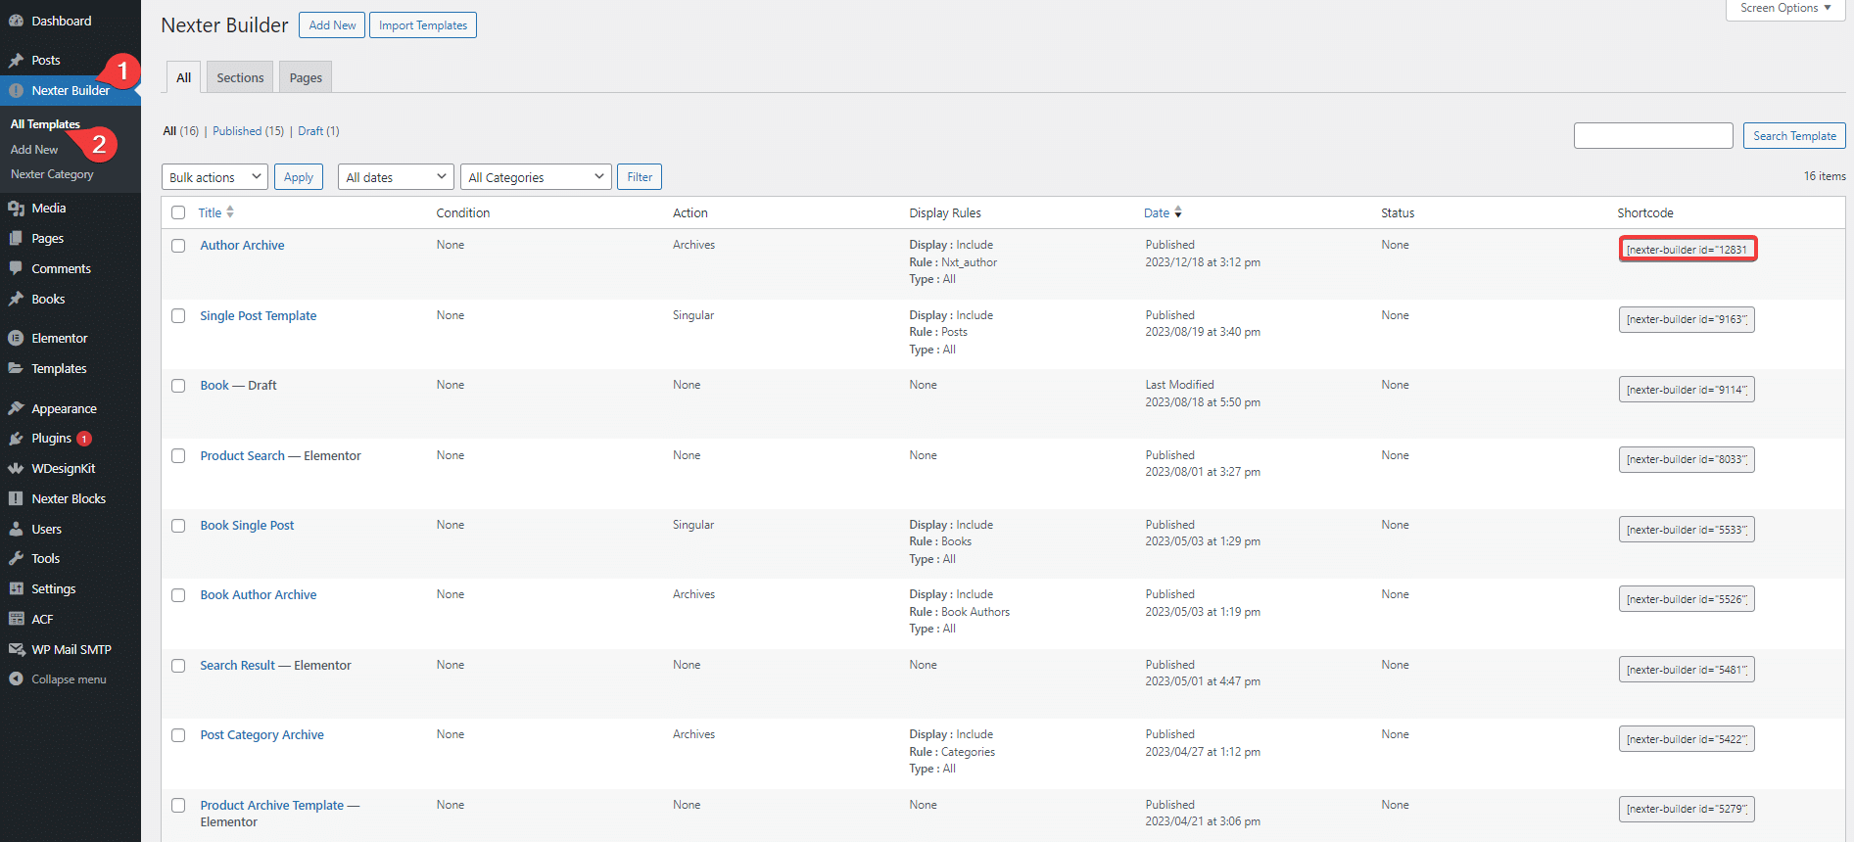Viewport: 1854px width, 842px height.
Task: Click the Search Template button
Action: click(x=1794, y=136)
